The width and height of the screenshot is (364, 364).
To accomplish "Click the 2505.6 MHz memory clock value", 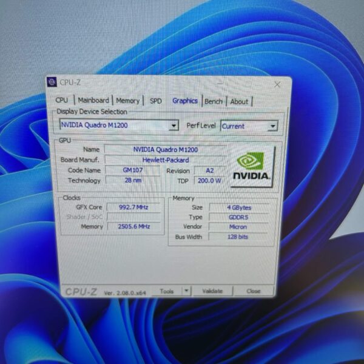I will pyautogui.click(x=133, y=226).
